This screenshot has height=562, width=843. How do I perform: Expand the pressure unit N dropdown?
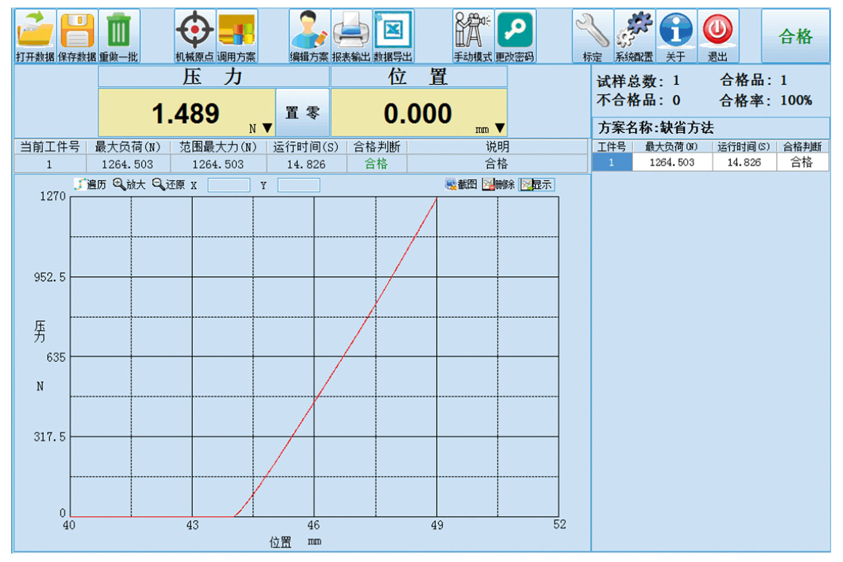click(x=268, y=128)
